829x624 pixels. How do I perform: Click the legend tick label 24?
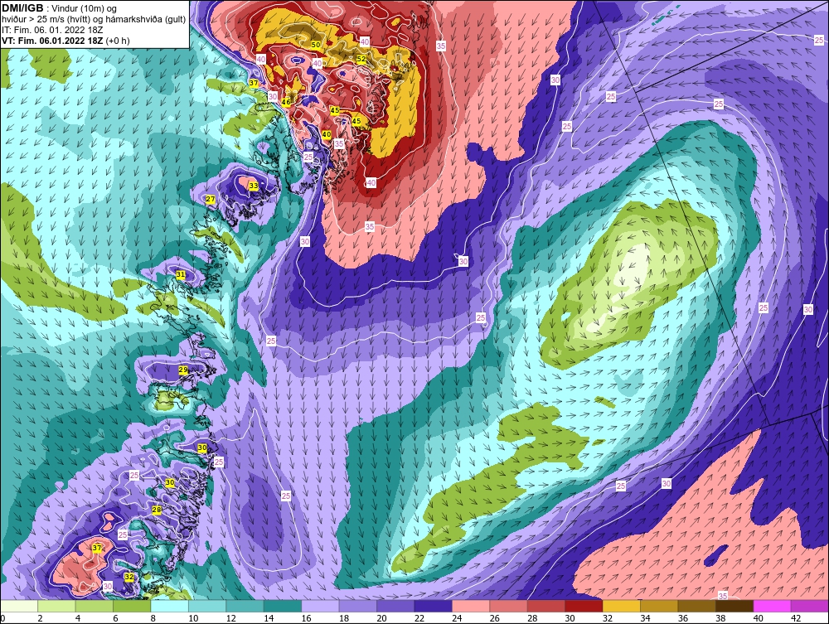pyautogui.click(x=457, y=618)
